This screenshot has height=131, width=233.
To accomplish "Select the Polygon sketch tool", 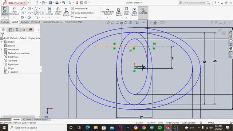I will (29, 17).
